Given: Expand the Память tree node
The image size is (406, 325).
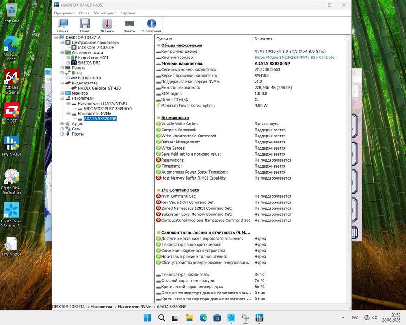Looking at the screenshot, I should coord(62,68).
